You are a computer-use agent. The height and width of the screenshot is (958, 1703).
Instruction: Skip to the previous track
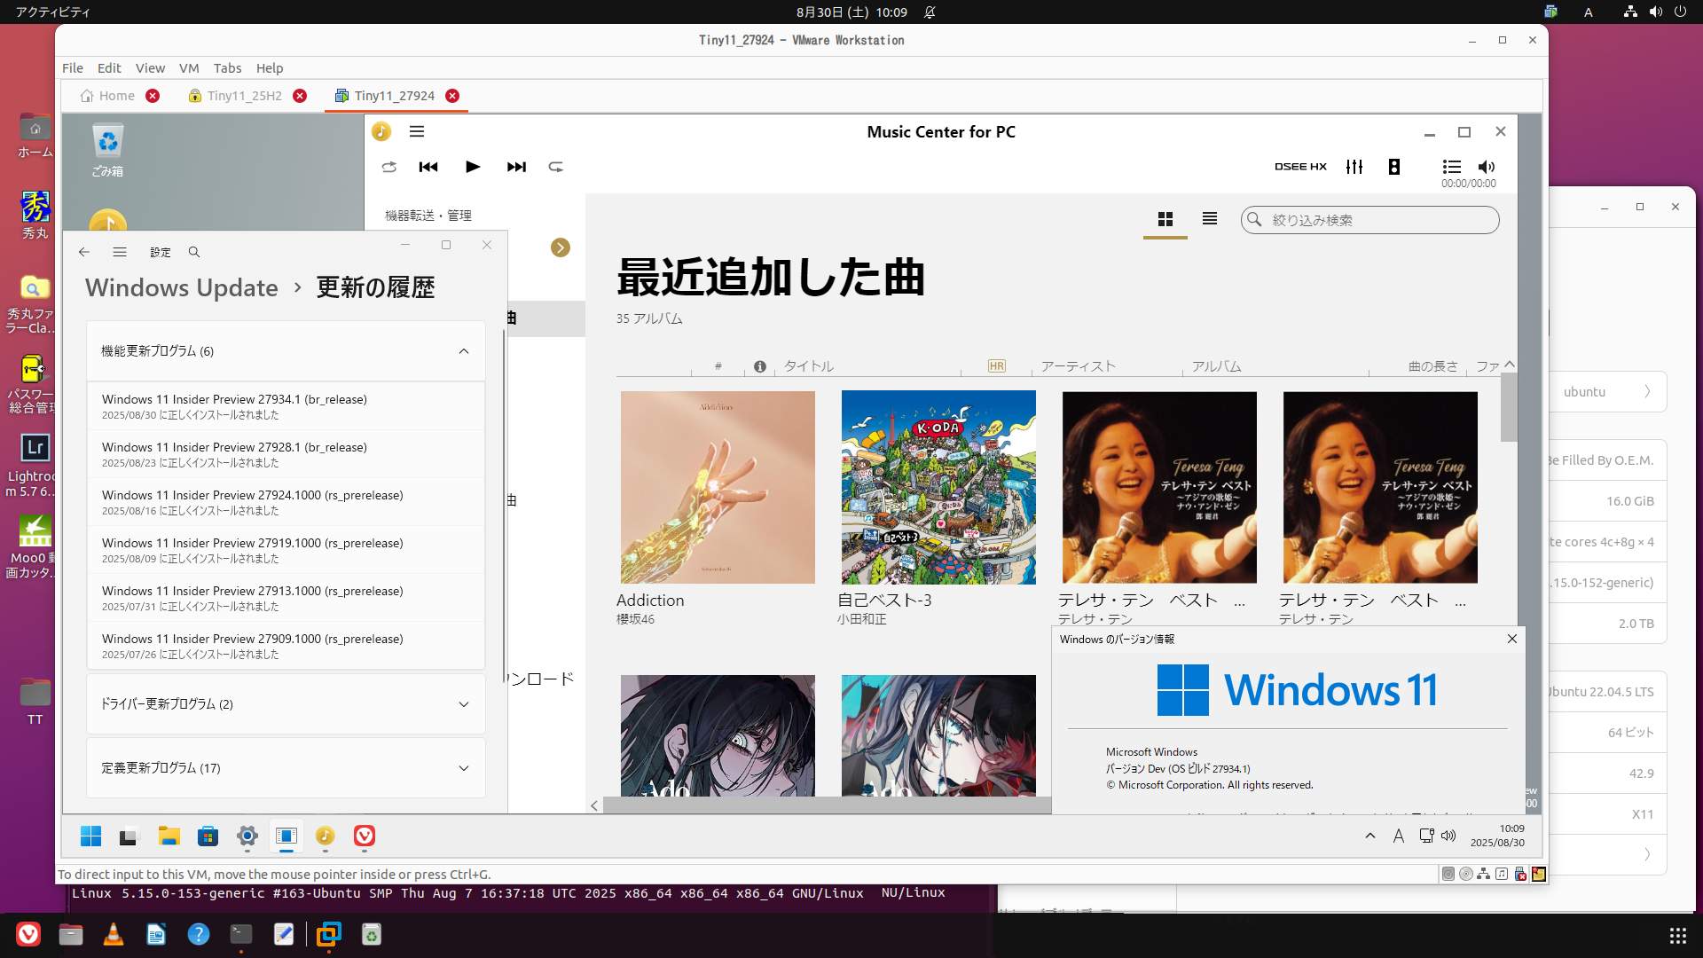coord(428,167)
